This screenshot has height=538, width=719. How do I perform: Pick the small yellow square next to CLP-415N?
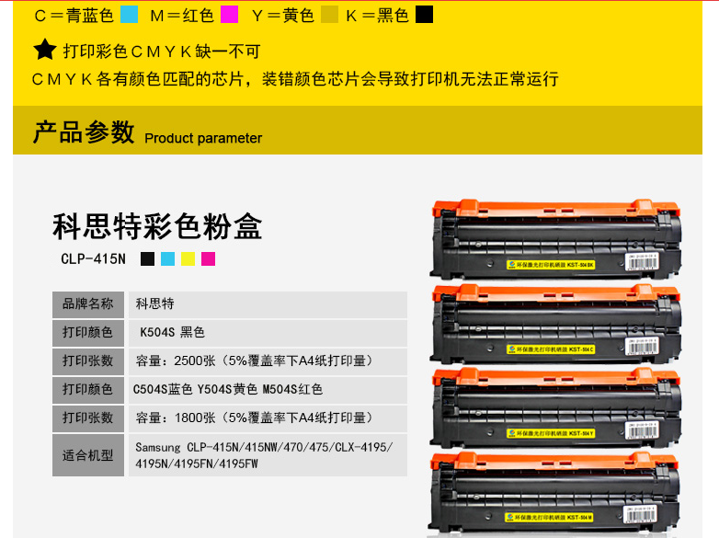[188, 258]
